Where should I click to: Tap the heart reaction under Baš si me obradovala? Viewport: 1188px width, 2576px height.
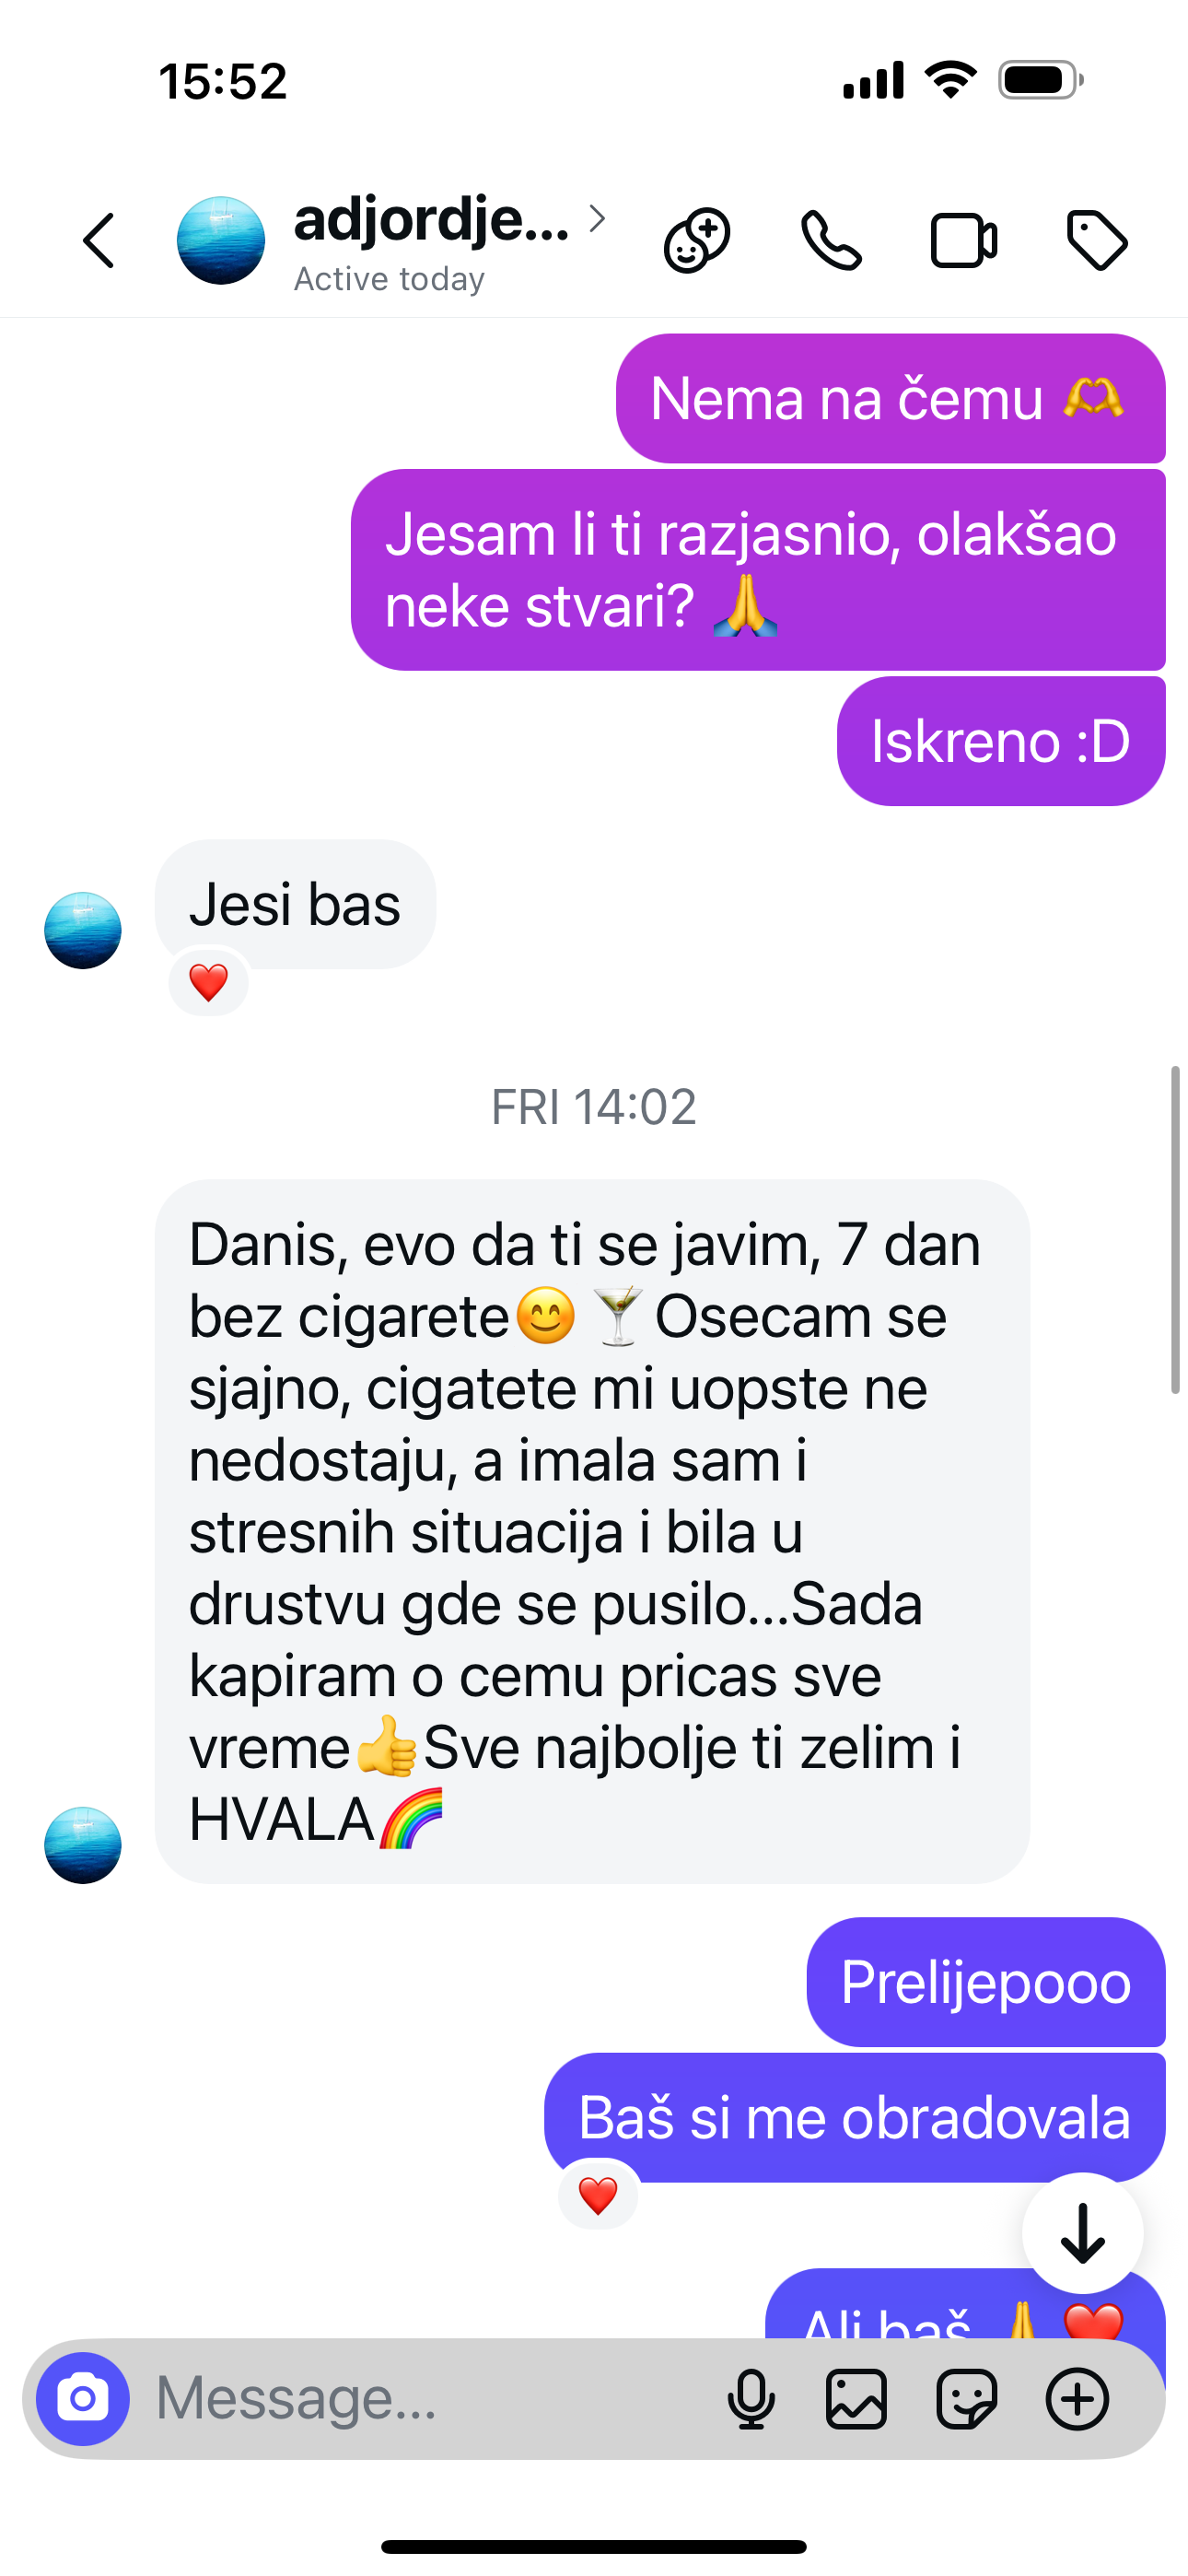(598, 2196)
